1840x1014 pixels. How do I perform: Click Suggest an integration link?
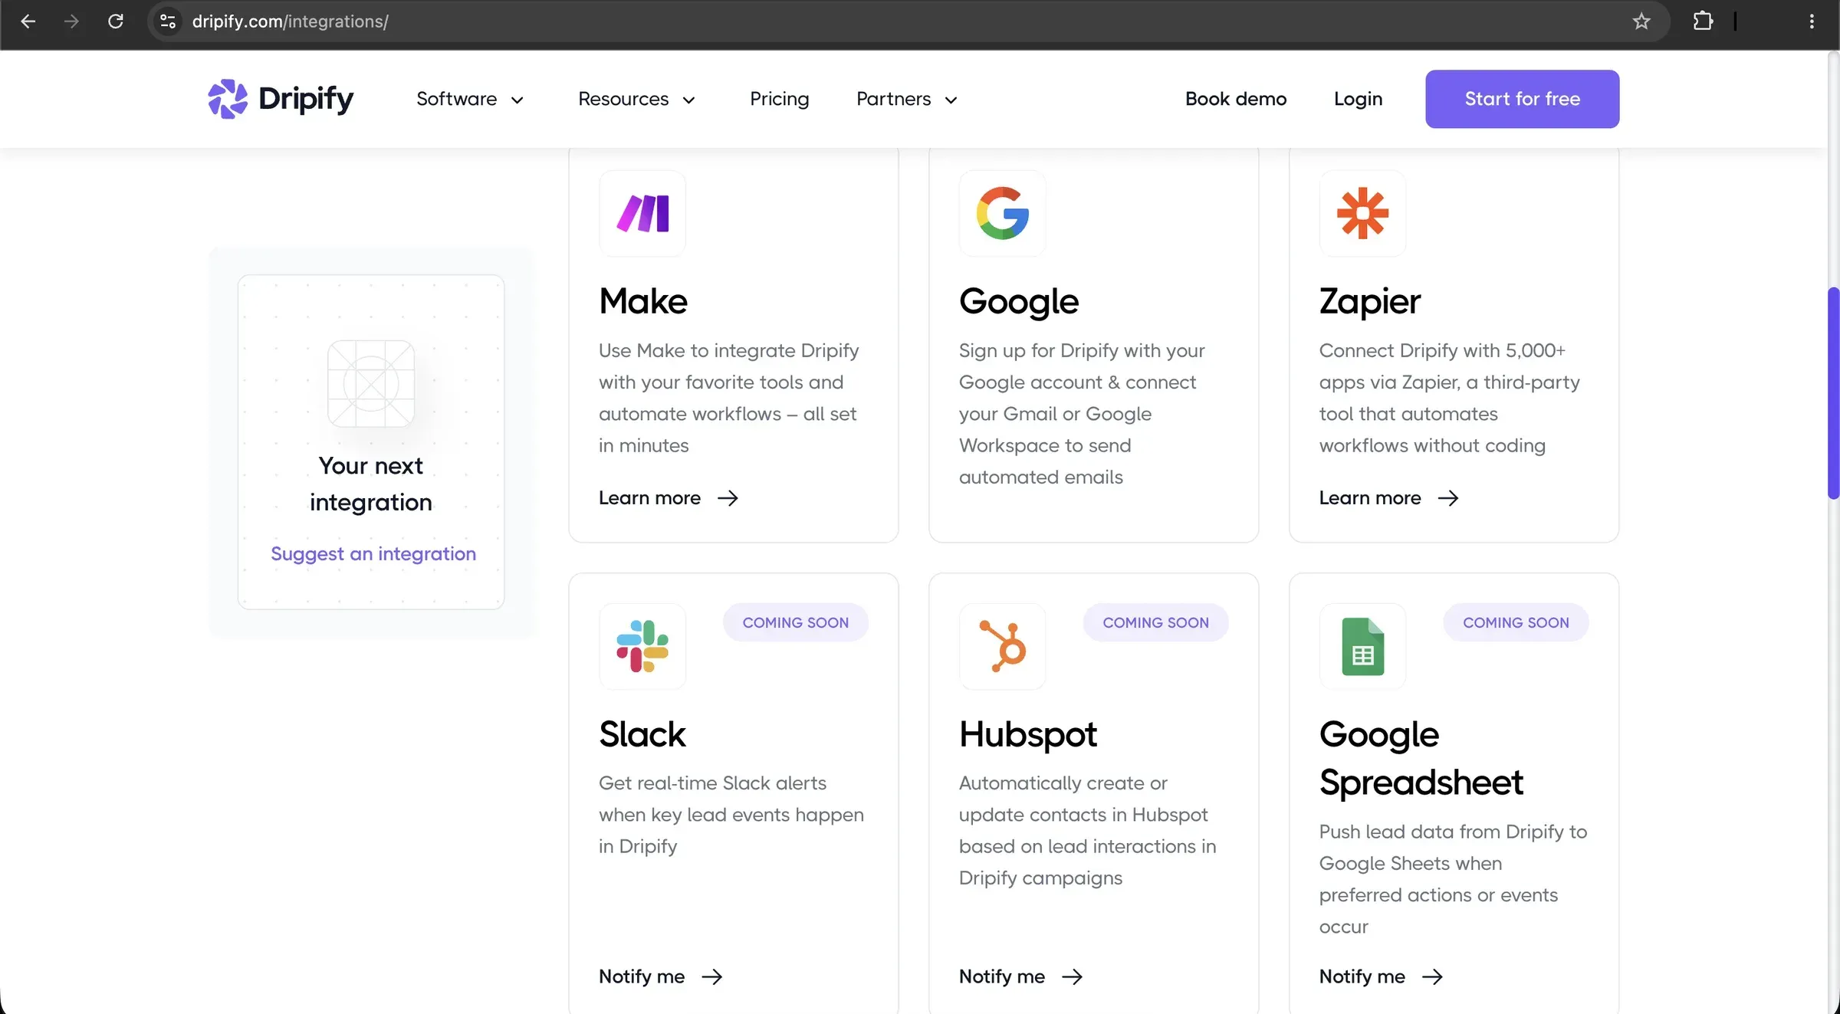[373, 553]
